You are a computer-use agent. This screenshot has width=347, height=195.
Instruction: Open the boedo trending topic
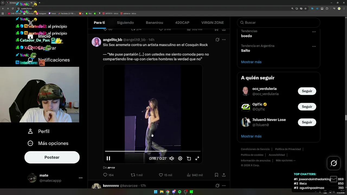click(x=246, y=36)
